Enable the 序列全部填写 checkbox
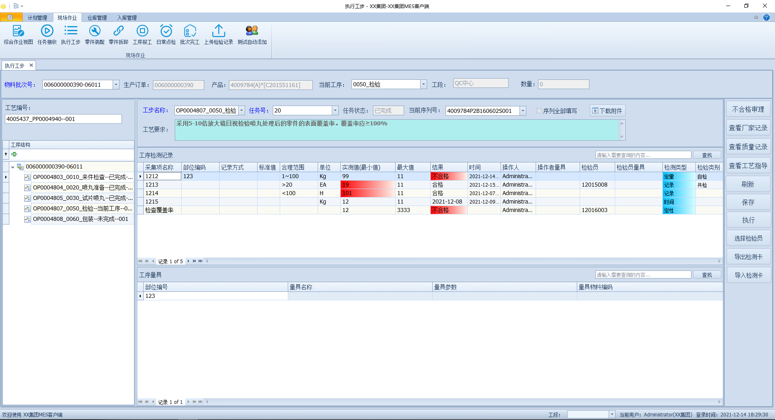Image resolution: width=775 pixels, height=420 pixels. [x=539, y=110]
